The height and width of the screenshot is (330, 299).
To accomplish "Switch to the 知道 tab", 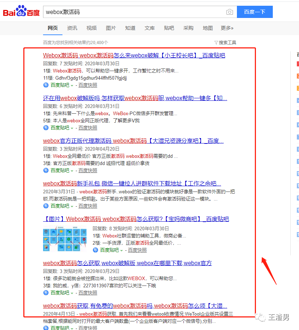I will click(x=130, y=28).
